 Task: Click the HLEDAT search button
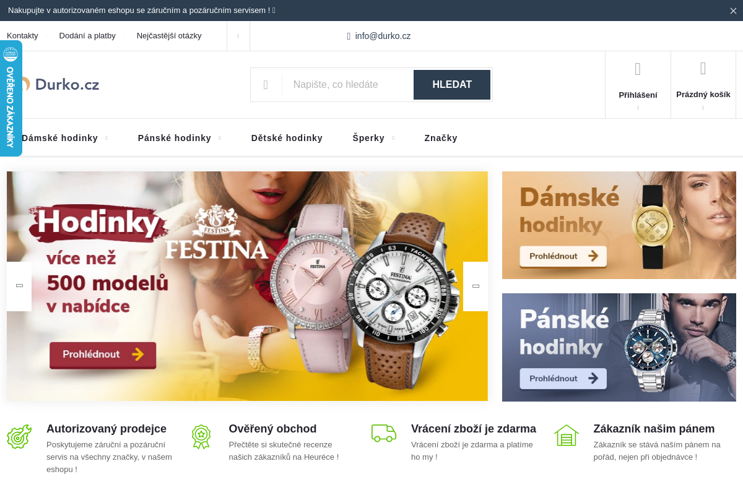click(452, 85)
